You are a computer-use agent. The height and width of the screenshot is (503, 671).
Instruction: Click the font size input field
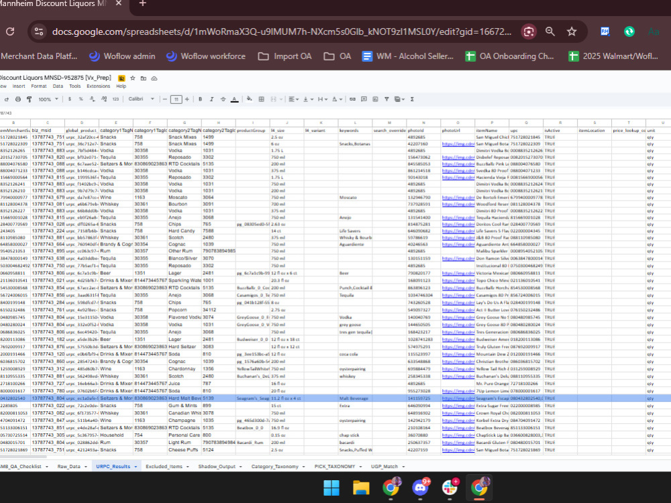click(x=176, y=99)
